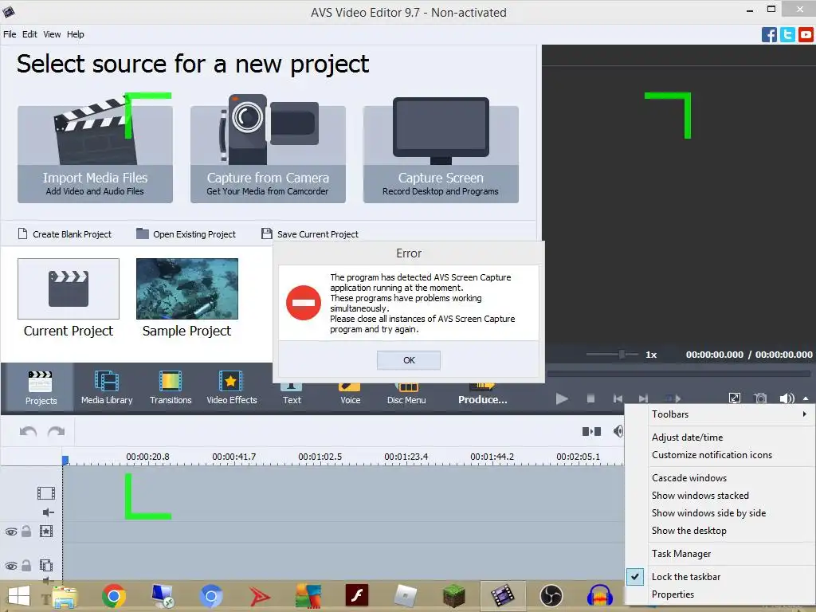Switch to the Transitions tab
816x612 pixels.
[x=171, y=387]
